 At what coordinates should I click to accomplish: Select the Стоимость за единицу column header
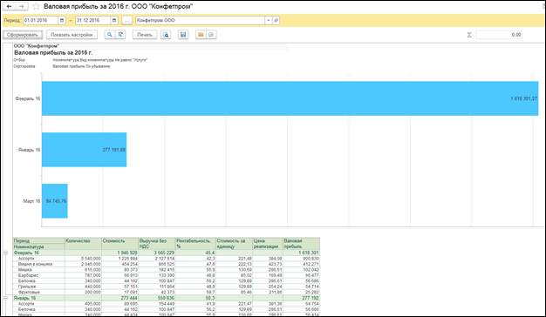coord(234,244)
